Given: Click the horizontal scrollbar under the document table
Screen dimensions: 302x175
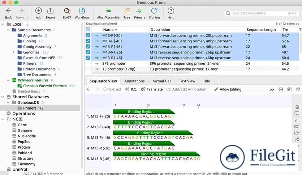Looking at the screenshot, I should click(141, 73).
